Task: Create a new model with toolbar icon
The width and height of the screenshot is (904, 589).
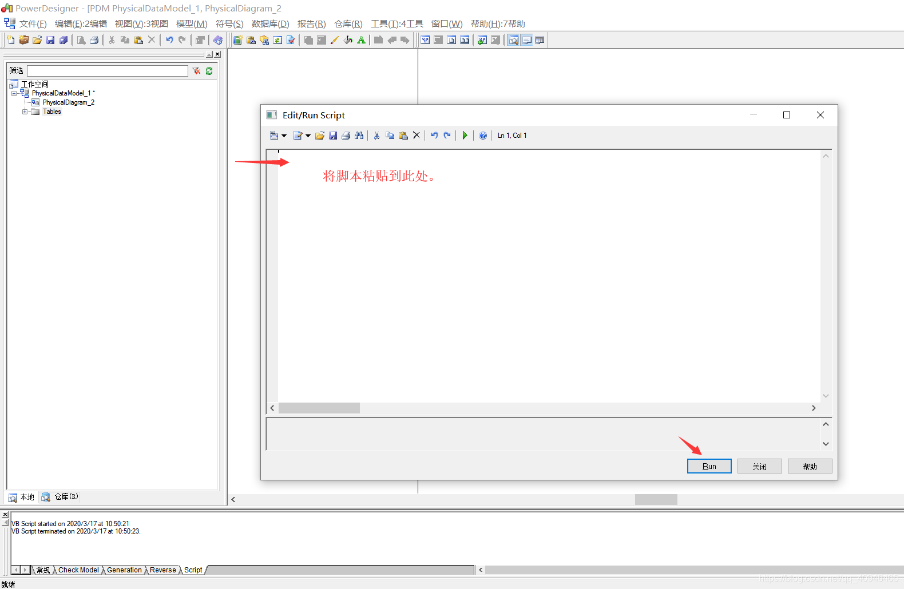Action: click(x=11, y=40)
